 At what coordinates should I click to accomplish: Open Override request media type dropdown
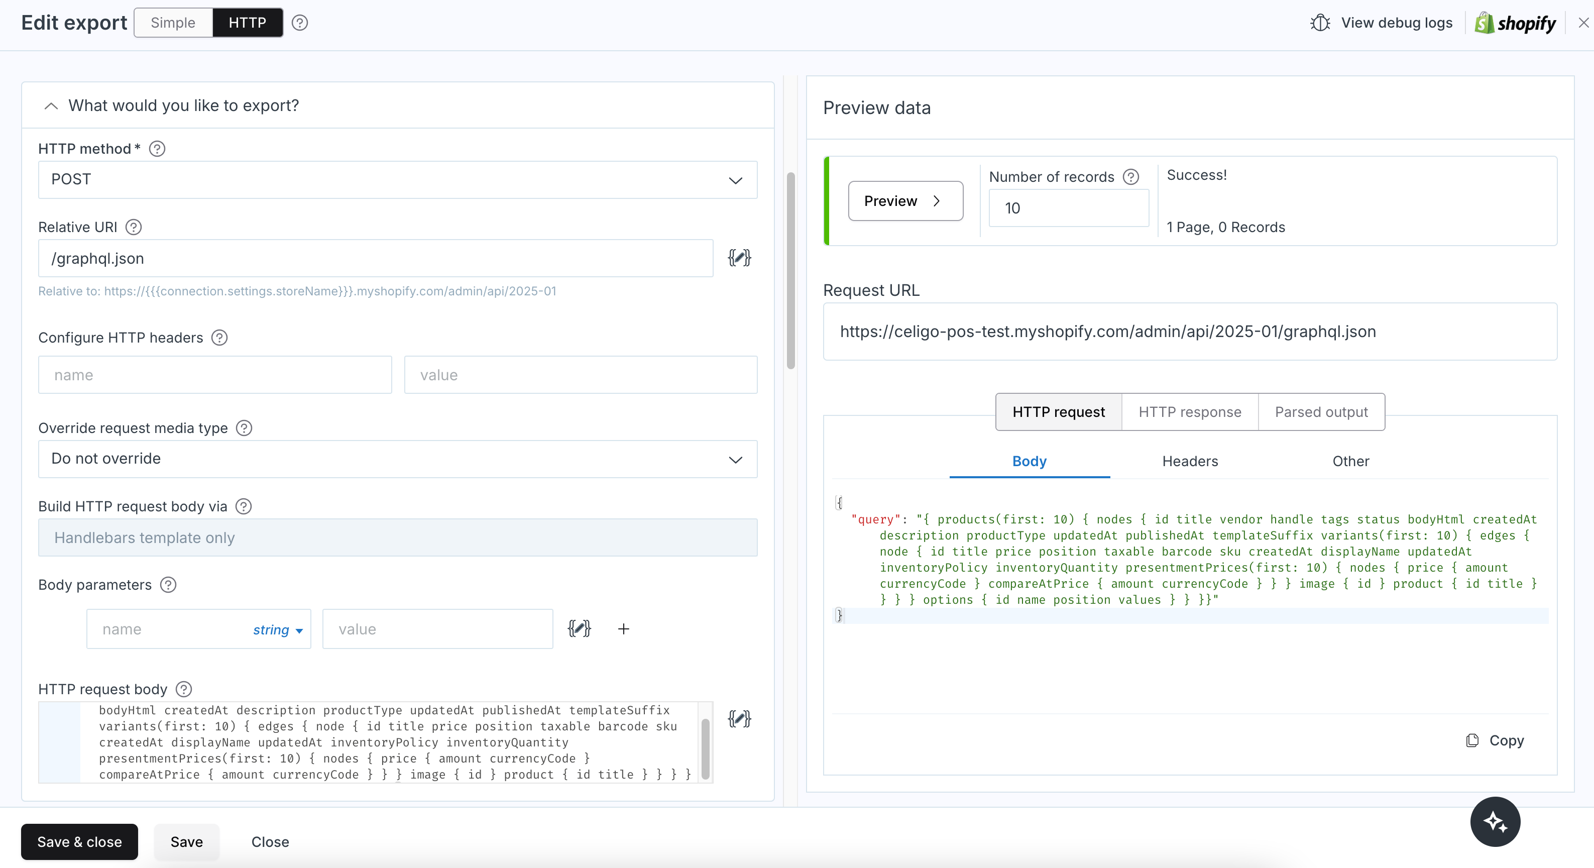pyautogui.click(x=397, y=459)
